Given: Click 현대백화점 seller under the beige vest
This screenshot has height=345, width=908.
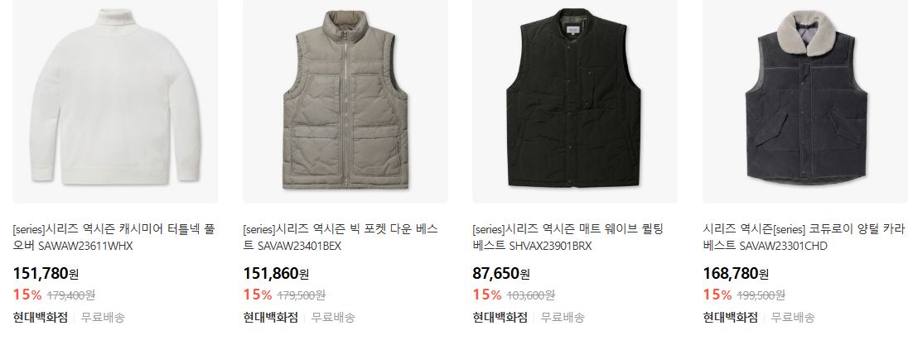Looking at the screenshot, I should click(x=270, y=317).
